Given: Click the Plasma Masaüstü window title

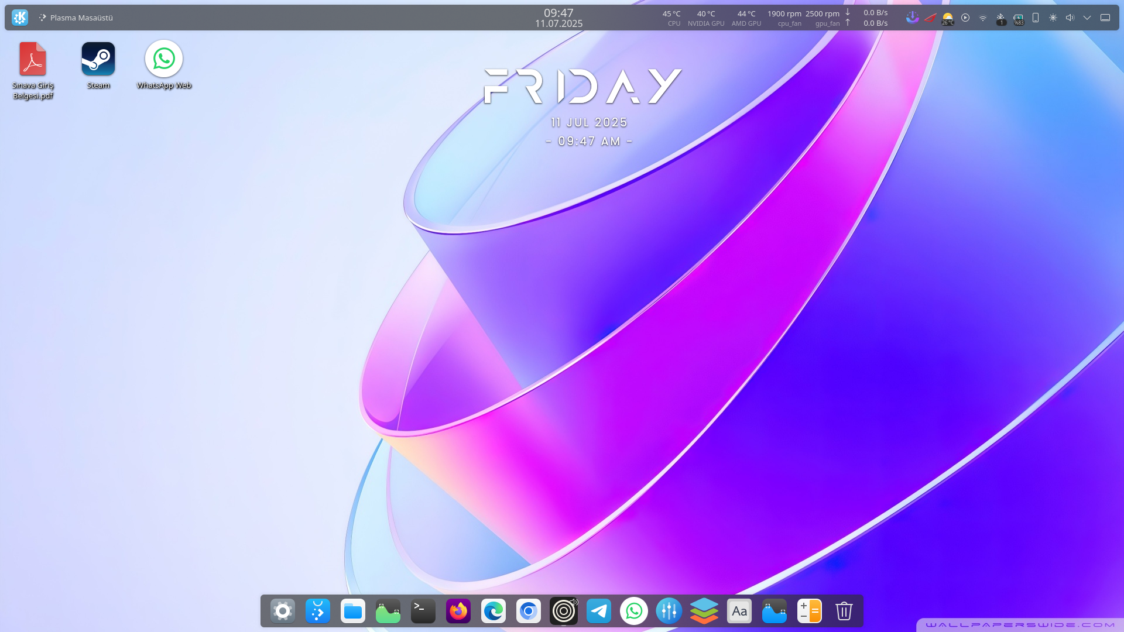Looking at the screenshot, I should (x=81, y=18).
